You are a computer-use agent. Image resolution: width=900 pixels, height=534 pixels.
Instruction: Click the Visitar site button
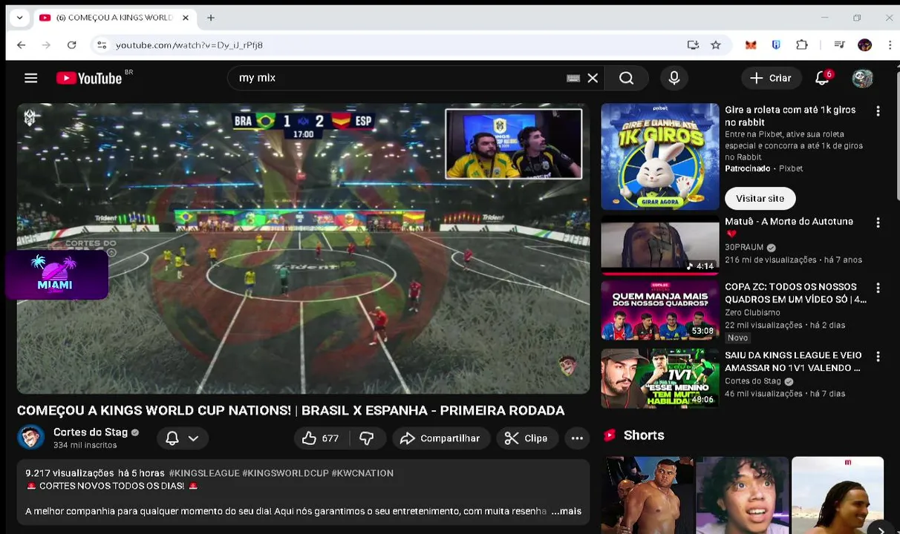pos(760,198)
